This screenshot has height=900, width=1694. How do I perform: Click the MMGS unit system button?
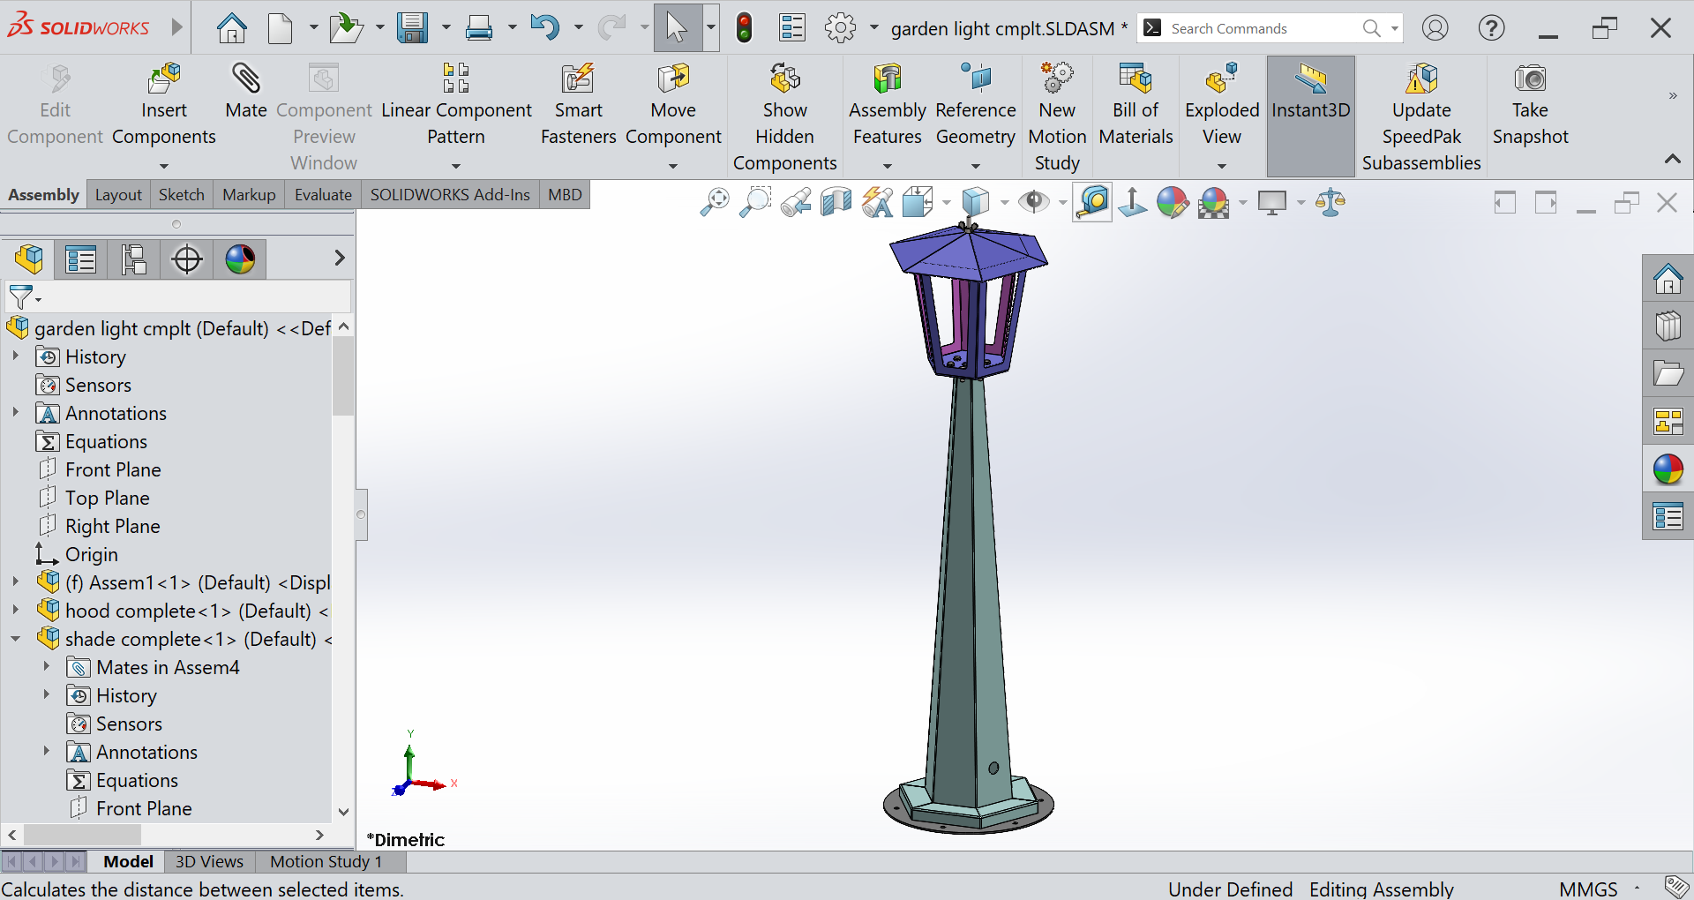[x=1588, y=889]
